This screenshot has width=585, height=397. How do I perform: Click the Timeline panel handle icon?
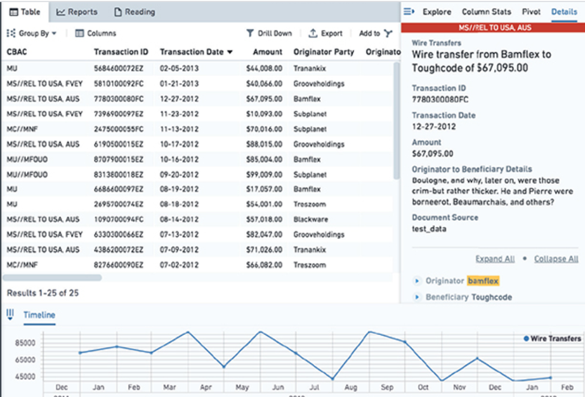10,315
